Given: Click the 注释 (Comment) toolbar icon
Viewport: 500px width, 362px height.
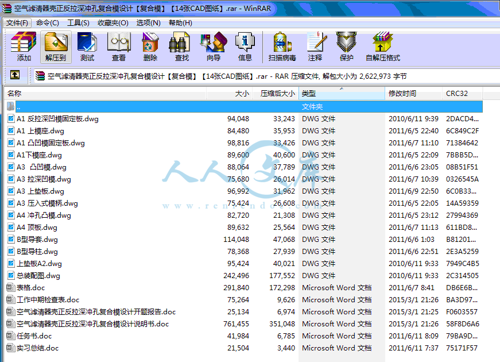Looking at the screenshot, I should click(315, 47).
